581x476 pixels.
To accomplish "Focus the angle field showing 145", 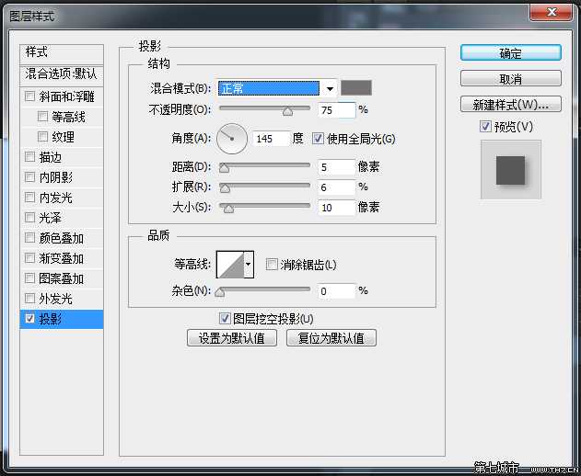I will pyautogui.click(x=271, y=139).
